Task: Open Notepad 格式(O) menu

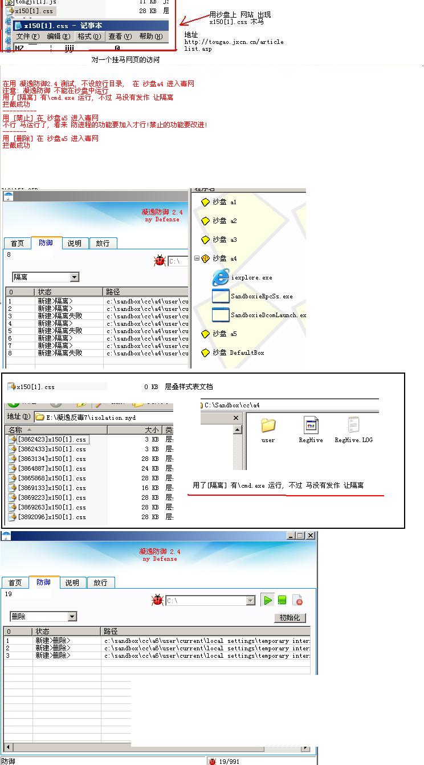Action: click(x=89, y=37)
